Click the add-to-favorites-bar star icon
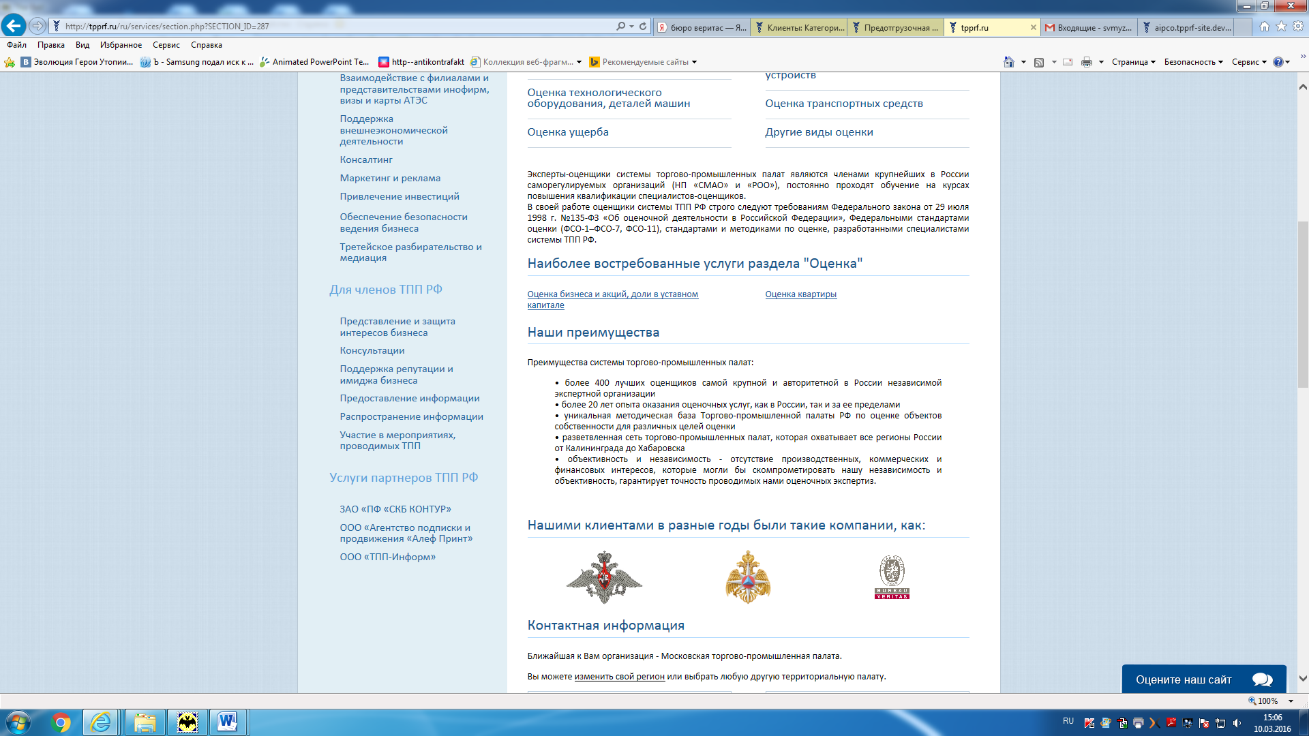 click(10, 62)
